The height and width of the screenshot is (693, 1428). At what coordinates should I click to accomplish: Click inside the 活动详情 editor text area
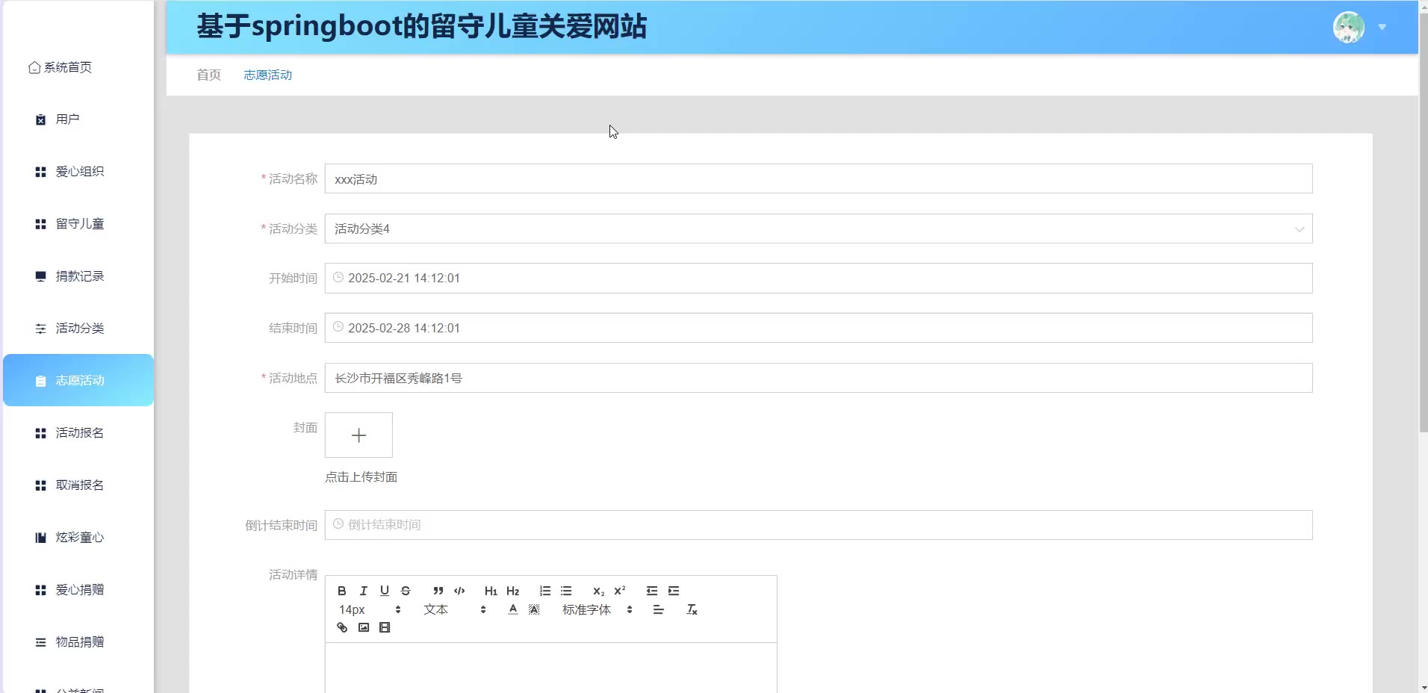point(551,668)
